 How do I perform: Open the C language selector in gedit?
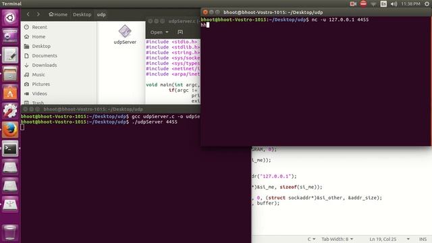point(311,239)
